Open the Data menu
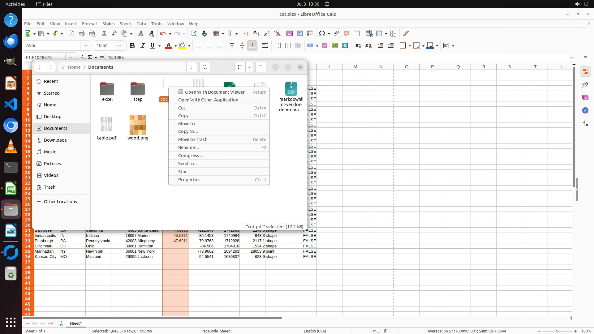 (x=141, y=24)
